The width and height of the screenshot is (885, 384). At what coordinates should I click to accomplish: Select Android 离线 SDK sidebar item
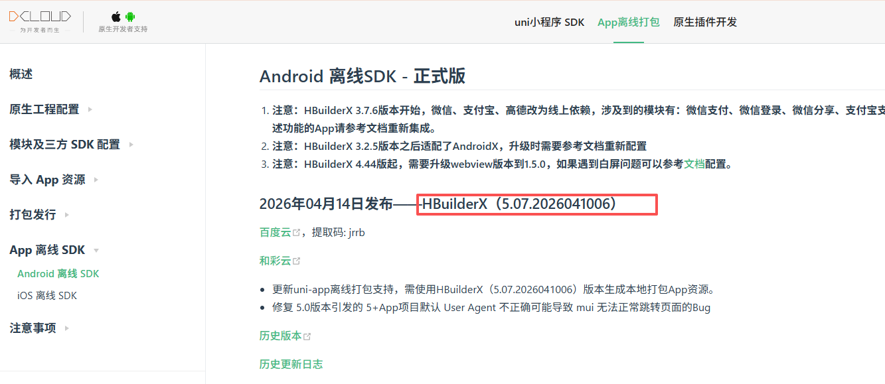point(58,274)
